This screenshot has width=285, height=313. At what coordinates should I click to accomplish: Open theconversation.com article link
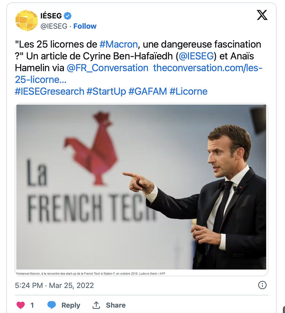pyautogui.click(x=139, y=74)
